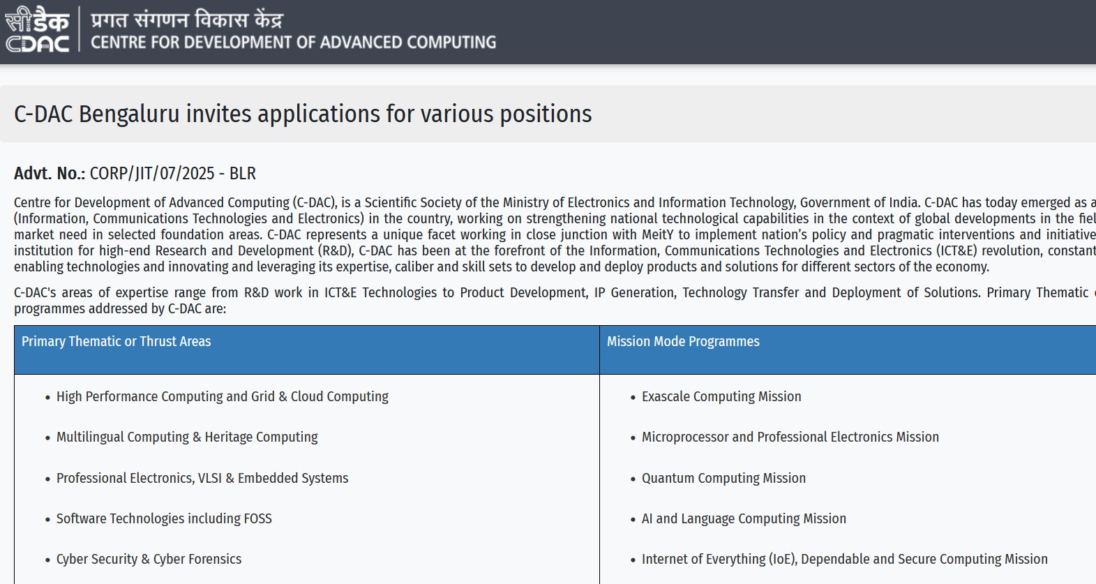Screen dimensions: 1096x584
Task: Click 'Exascale Computing Mission' list entry
Action: (721, 396)
